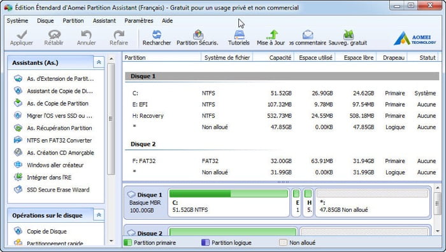This screenshot has height=252, width=446.
Task: Click the sidebar scroll-up arrow
Action: point(111,59)
